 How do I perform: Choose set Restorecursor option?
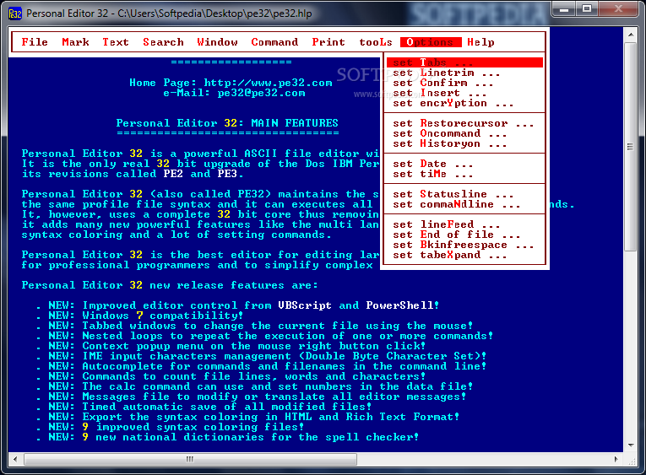click(x=464, y=123)
